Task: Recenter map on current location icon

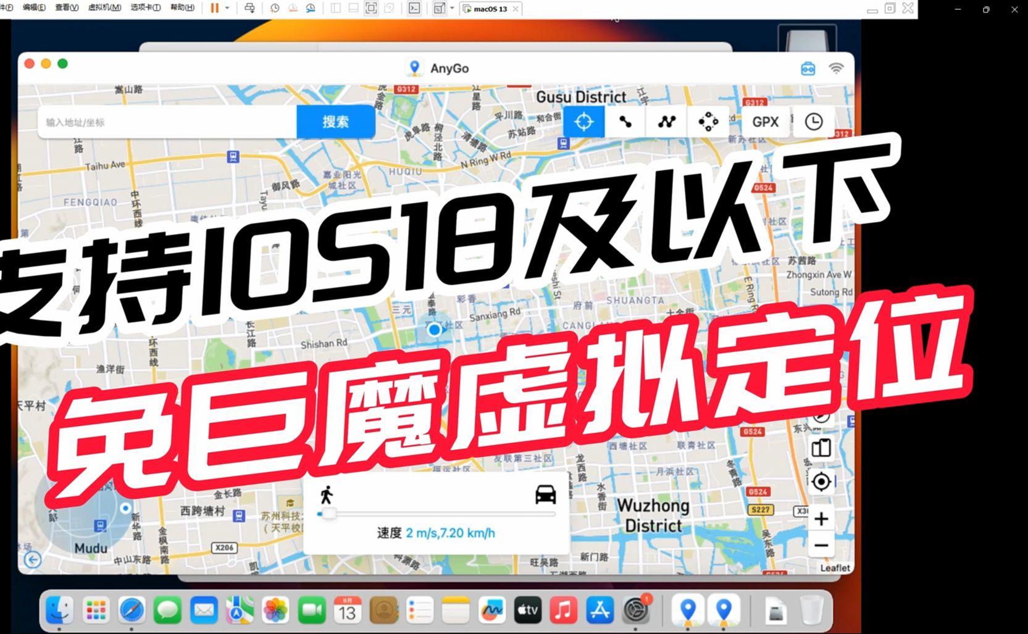Action: [x=821, y=481]
